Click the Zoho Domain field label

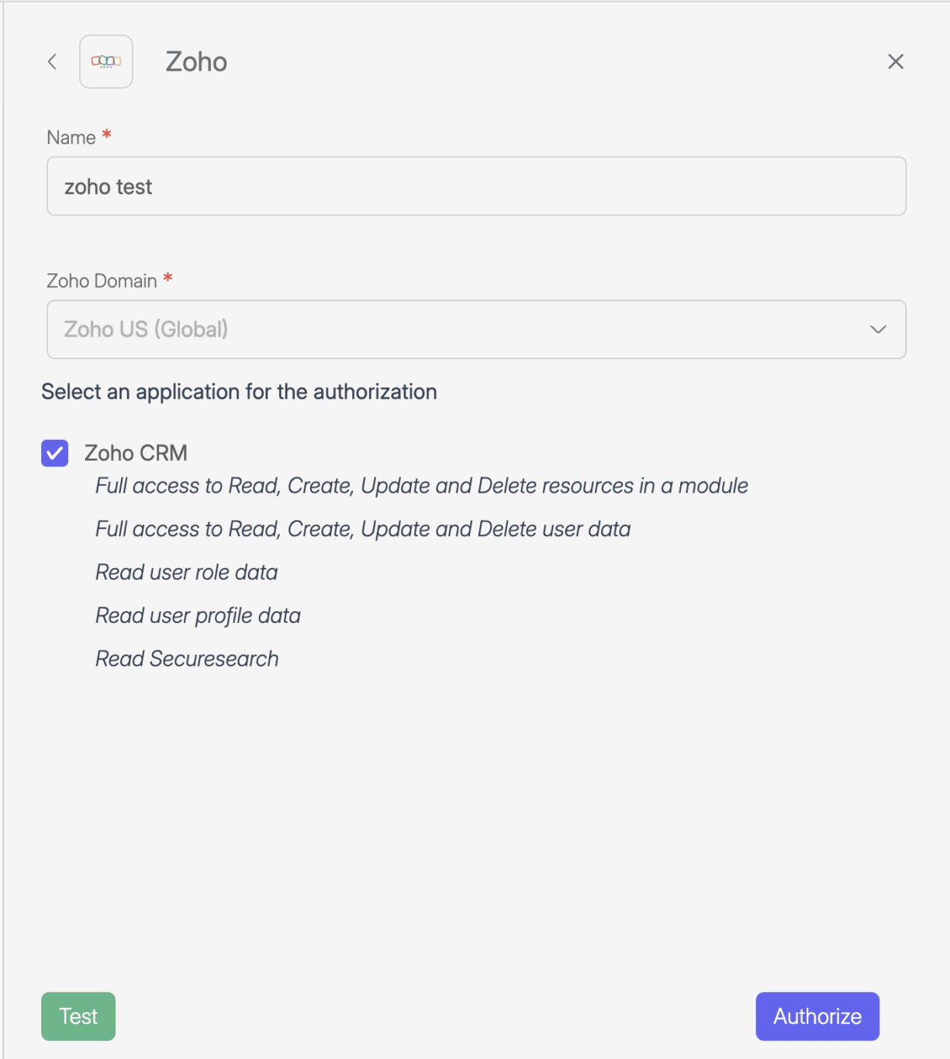pyautogui.click(x=102, y=281)
